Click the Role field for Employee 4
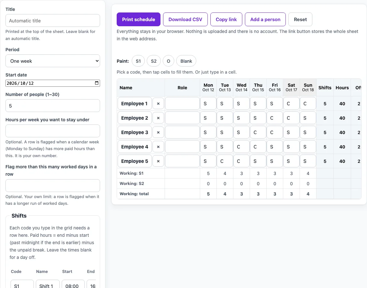The height and width of the screenshot is (288, 367). [x=182, y=147]
